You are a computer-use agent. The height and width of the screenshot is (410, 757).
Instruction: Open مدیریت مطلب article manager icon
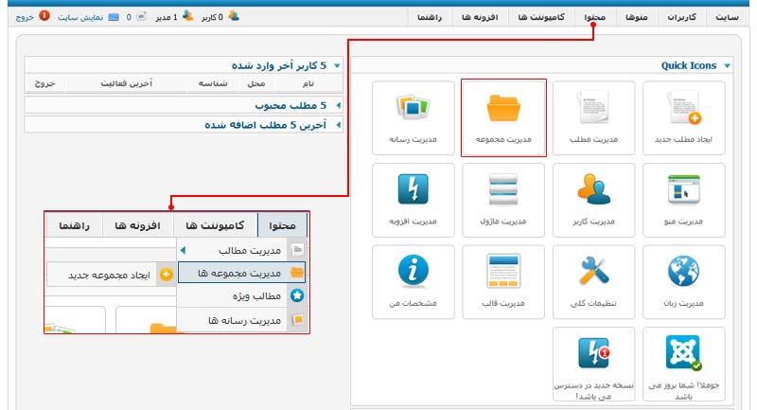(593, 117)
